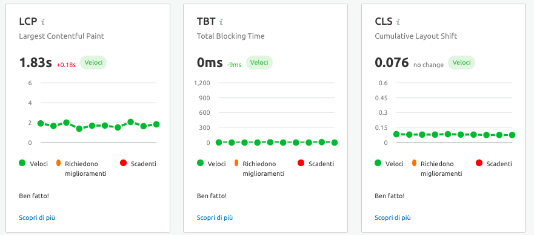Open Scopri di più link under LCP

tap(37, 217)
